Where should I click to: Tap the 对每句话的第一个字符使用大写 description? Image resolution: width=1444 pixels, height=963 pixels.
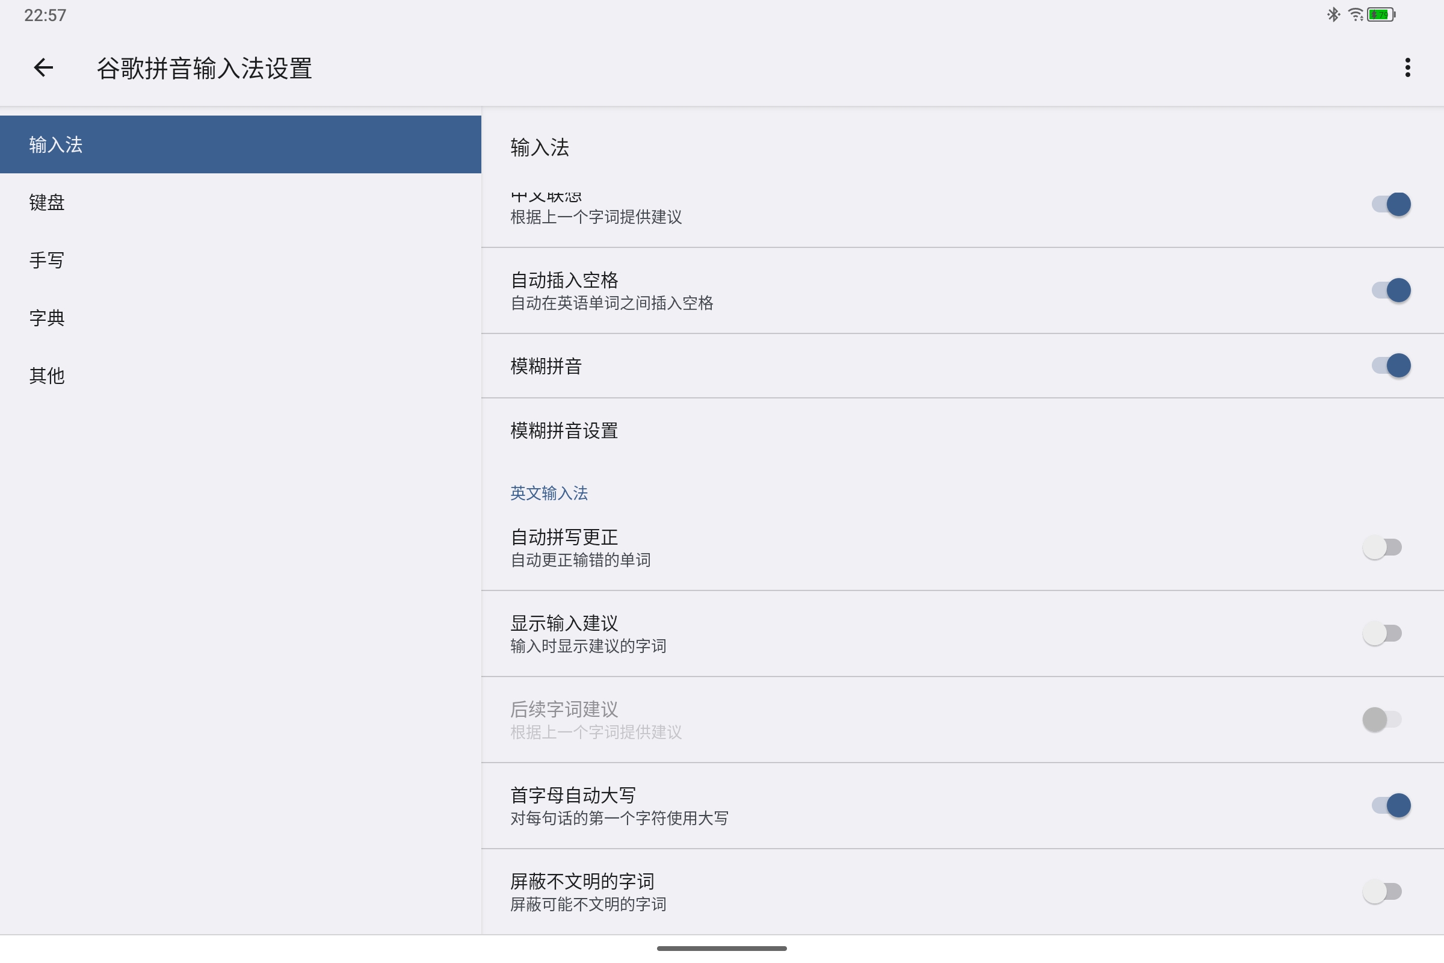[x=620, y=818]
